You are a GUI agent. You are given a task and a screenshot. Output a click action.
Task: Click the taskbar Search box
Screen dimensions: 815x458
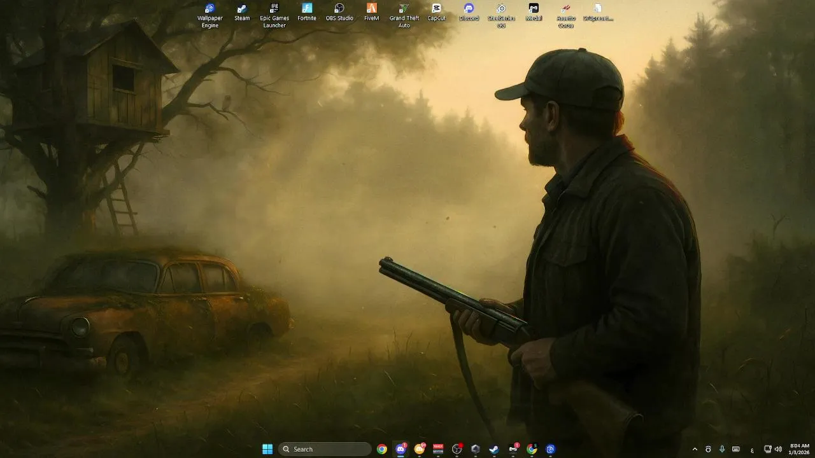point(325,449)
